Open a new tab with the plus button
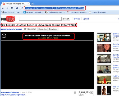This screenshot has width=119, height=96. (x=32, y=4)
